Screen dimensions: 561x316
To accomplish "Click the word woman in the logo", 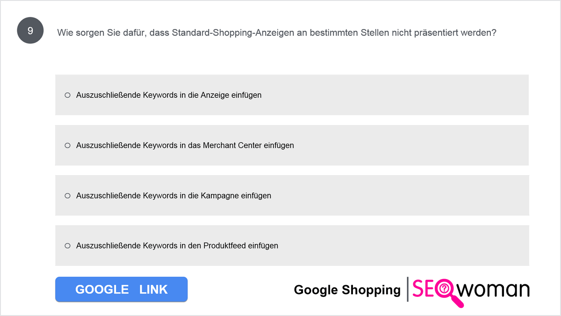I will (x=494, y=289).
